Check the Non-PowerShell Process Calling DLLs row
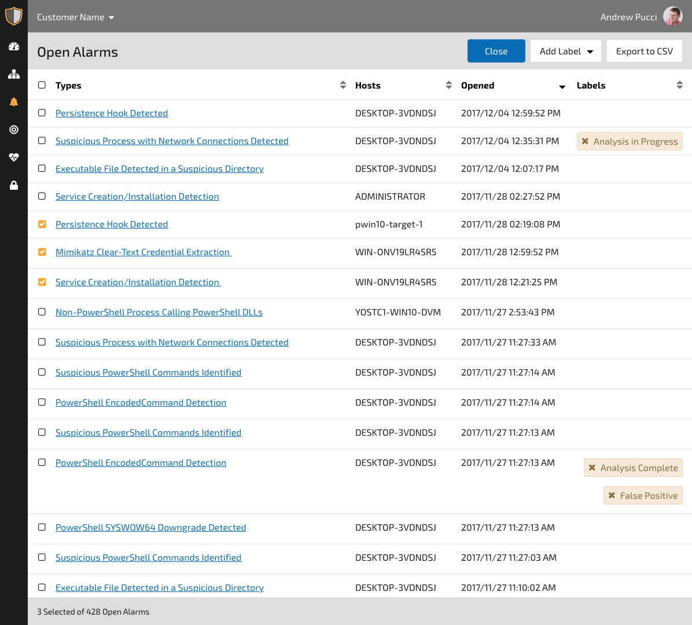This screenshot has height=625, width=692. 42,311
